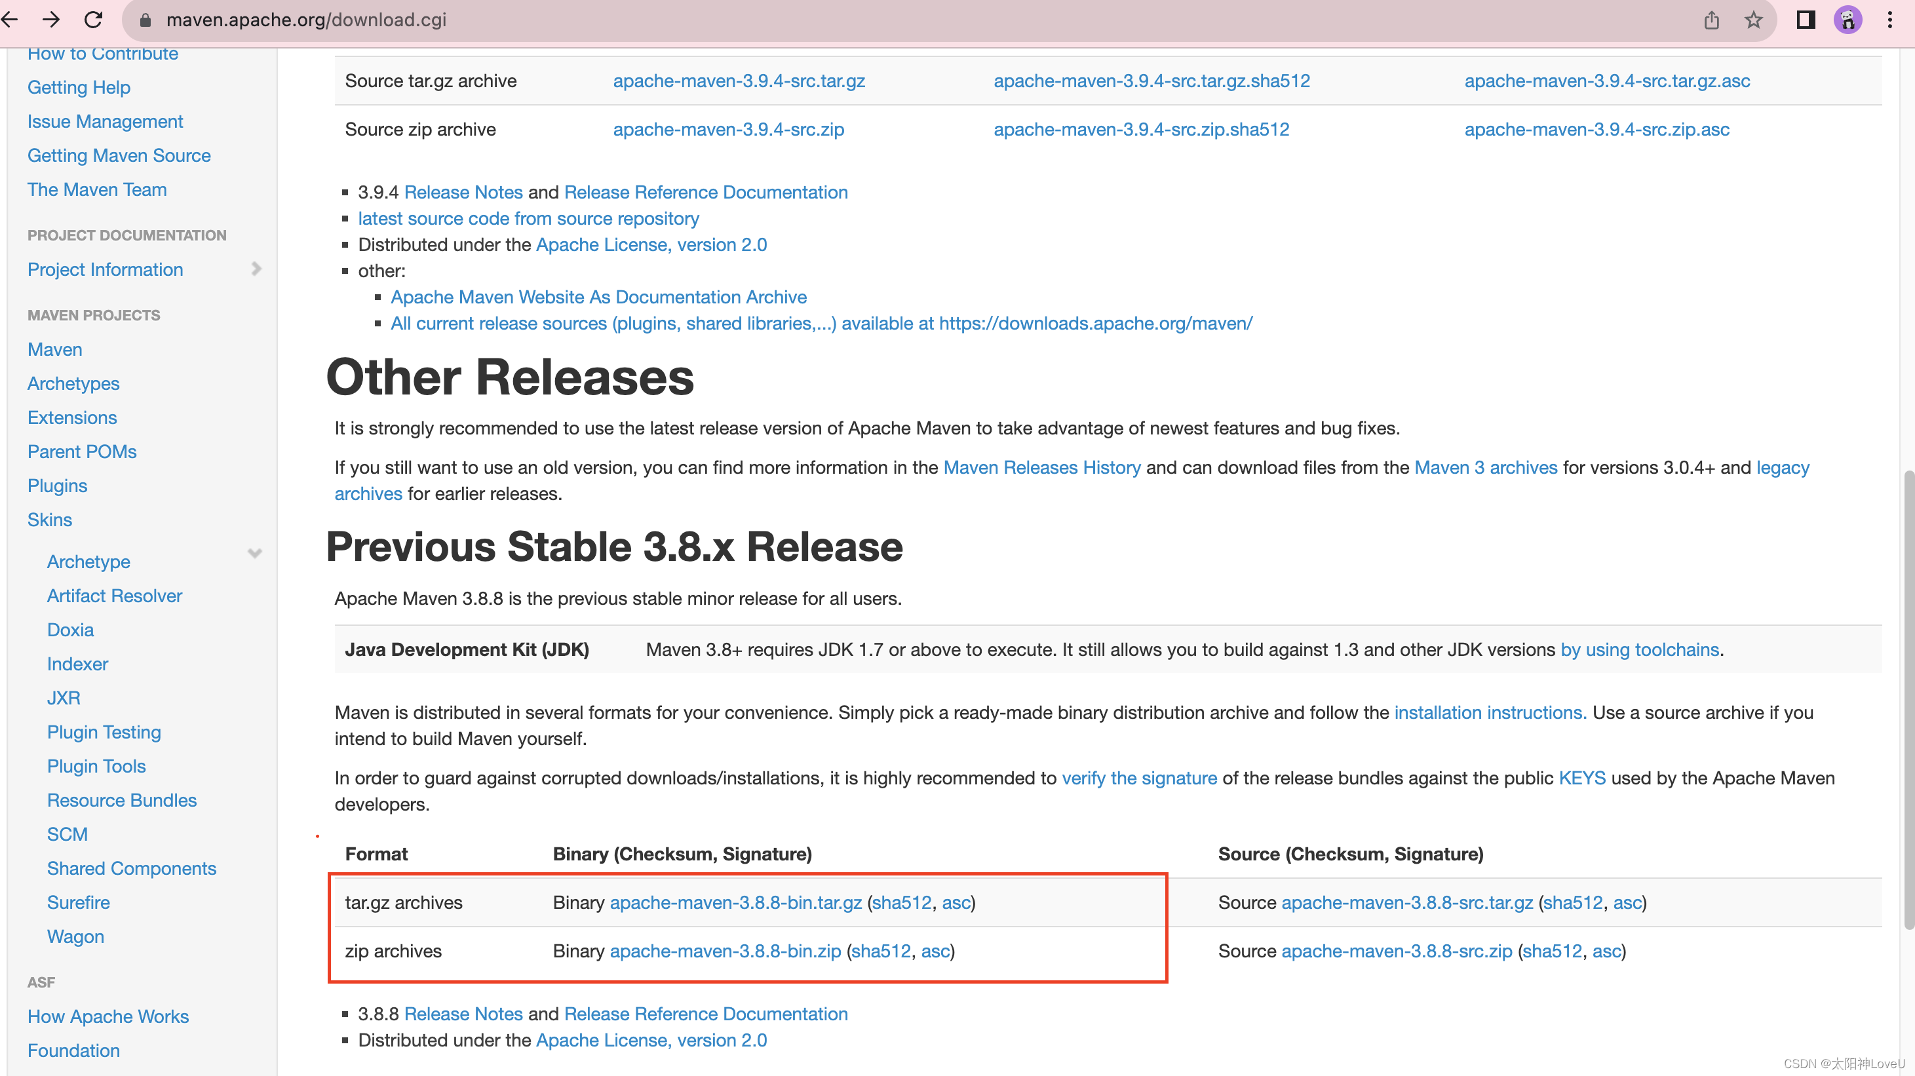This screenshot has height=1076, width=1915.
Task: Open Wagon sidebar link
Action: click(x=75, y=937)
